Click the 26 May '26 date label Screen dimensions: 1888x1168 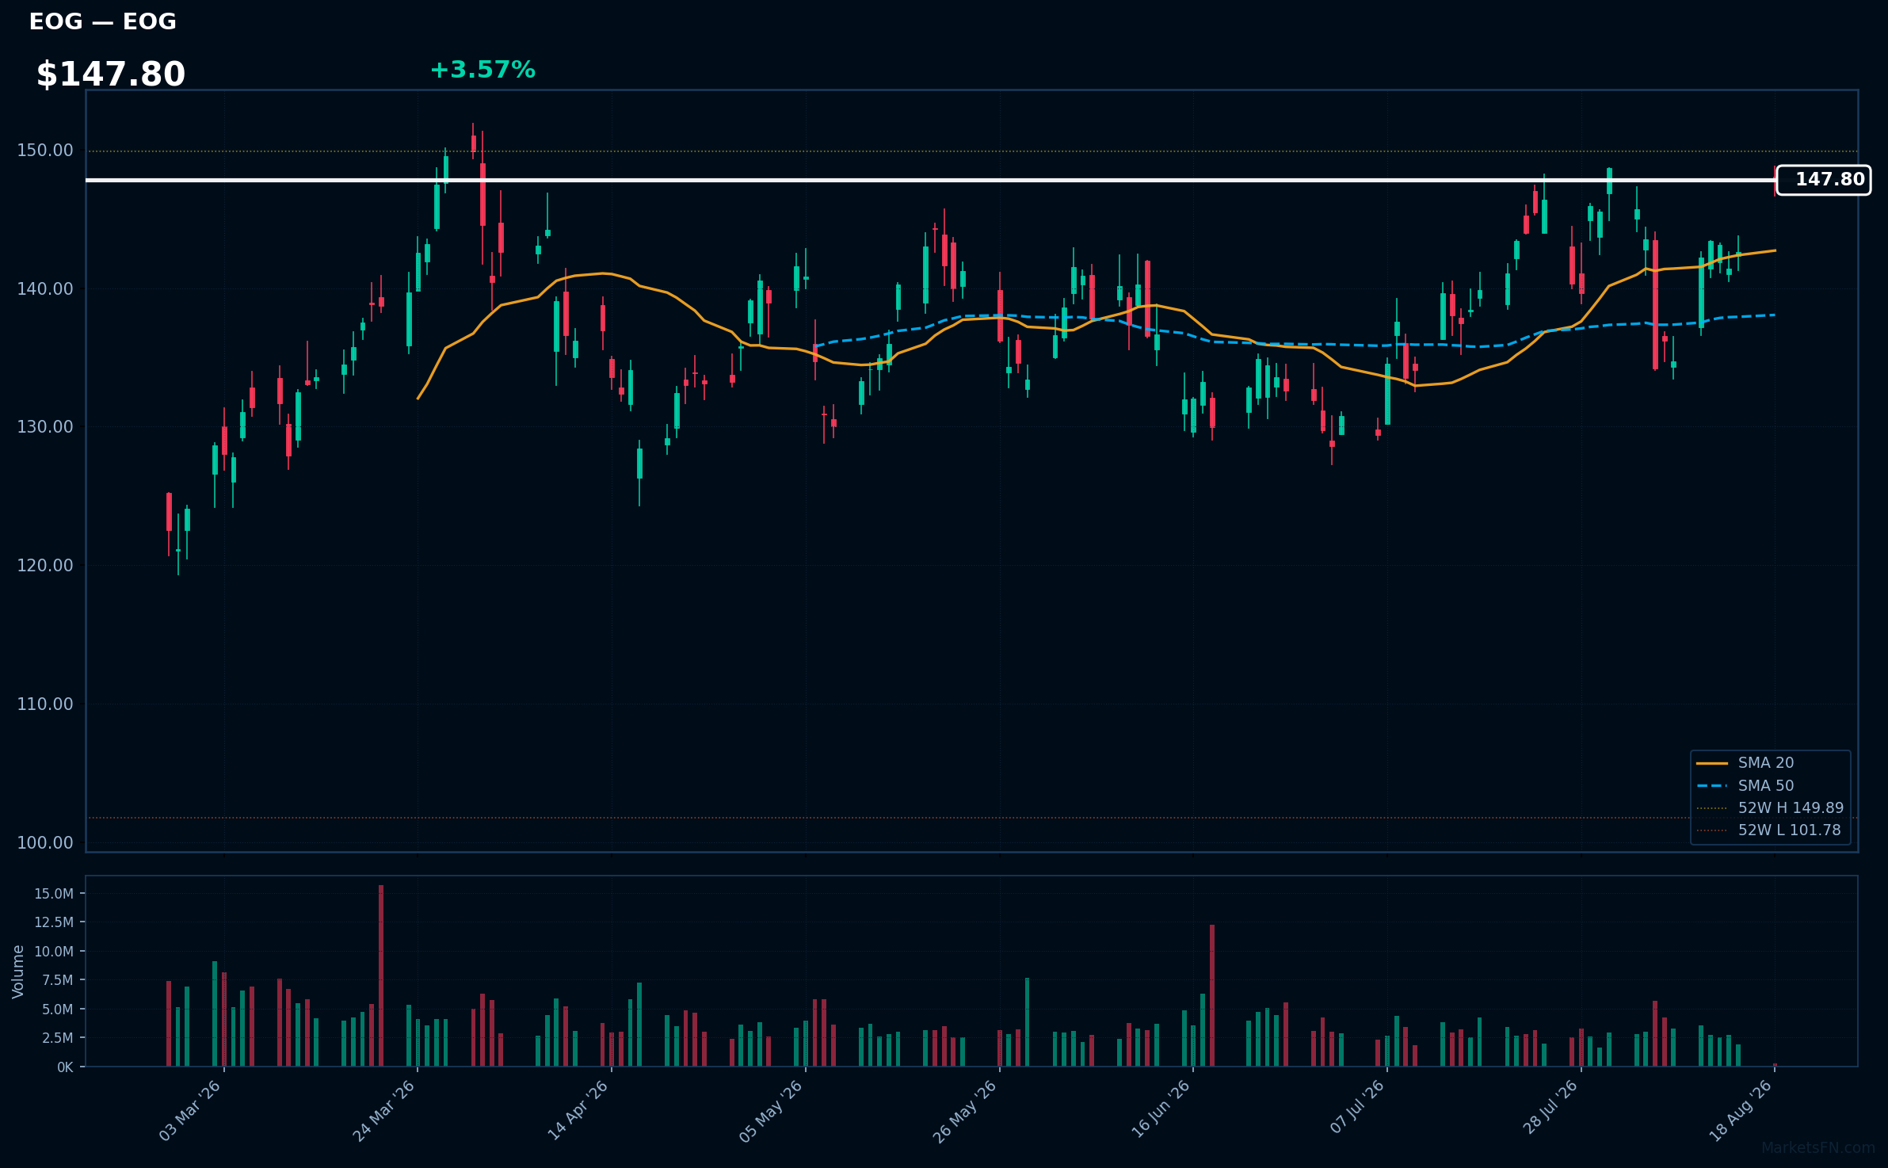tap(965, 1111)
